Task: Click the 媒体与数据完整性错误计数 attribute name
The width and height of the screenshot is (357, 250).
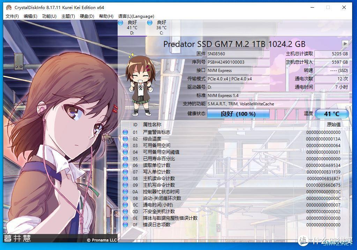Action: click(x=170, y=218)
